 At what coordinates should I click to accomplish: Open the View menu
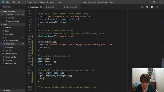pos(29,2)
